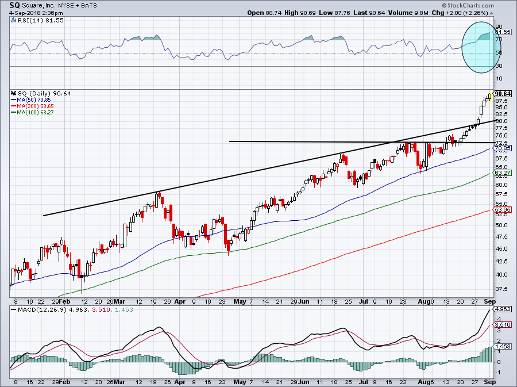
Task: Click the 'High 90.69' quote value
Action: (300, 13)
